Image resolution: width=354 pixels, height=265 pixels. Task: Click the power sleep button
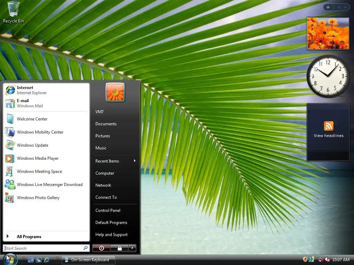click(101, 248)
